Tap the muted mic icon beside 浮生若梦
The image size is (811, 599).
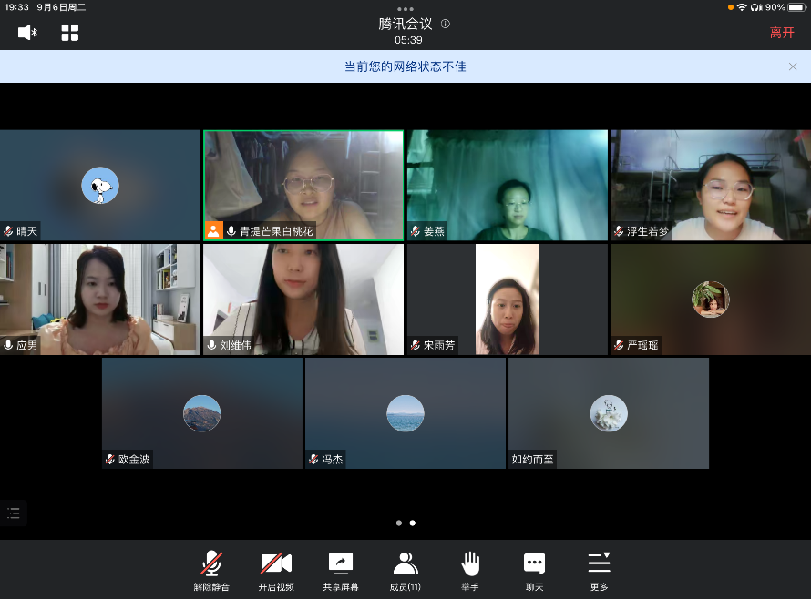tap(619, 231)
